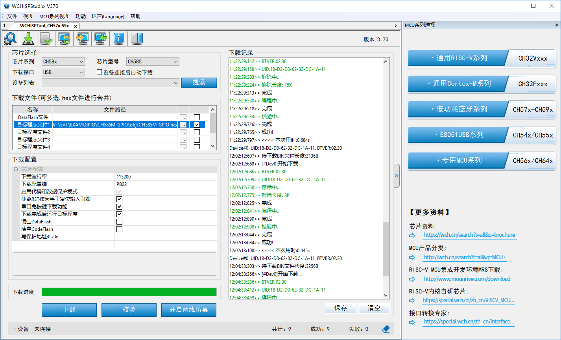
Task: Click the monitor with refresh arrows icon
Action: point(65,38)
